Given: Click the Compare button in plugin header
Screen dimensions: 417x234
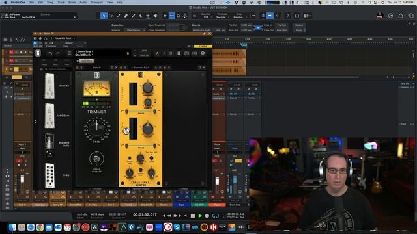Looking at the screenshot, I should tap(51, 46).
